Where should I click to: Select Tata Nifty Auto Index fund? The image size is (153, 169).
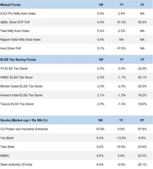tap(15, 31)
